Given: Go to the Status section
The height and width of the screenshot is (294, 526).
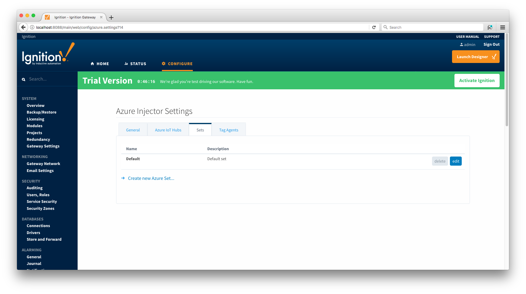Looking at the screenshot, I should (x=135, y=64).
